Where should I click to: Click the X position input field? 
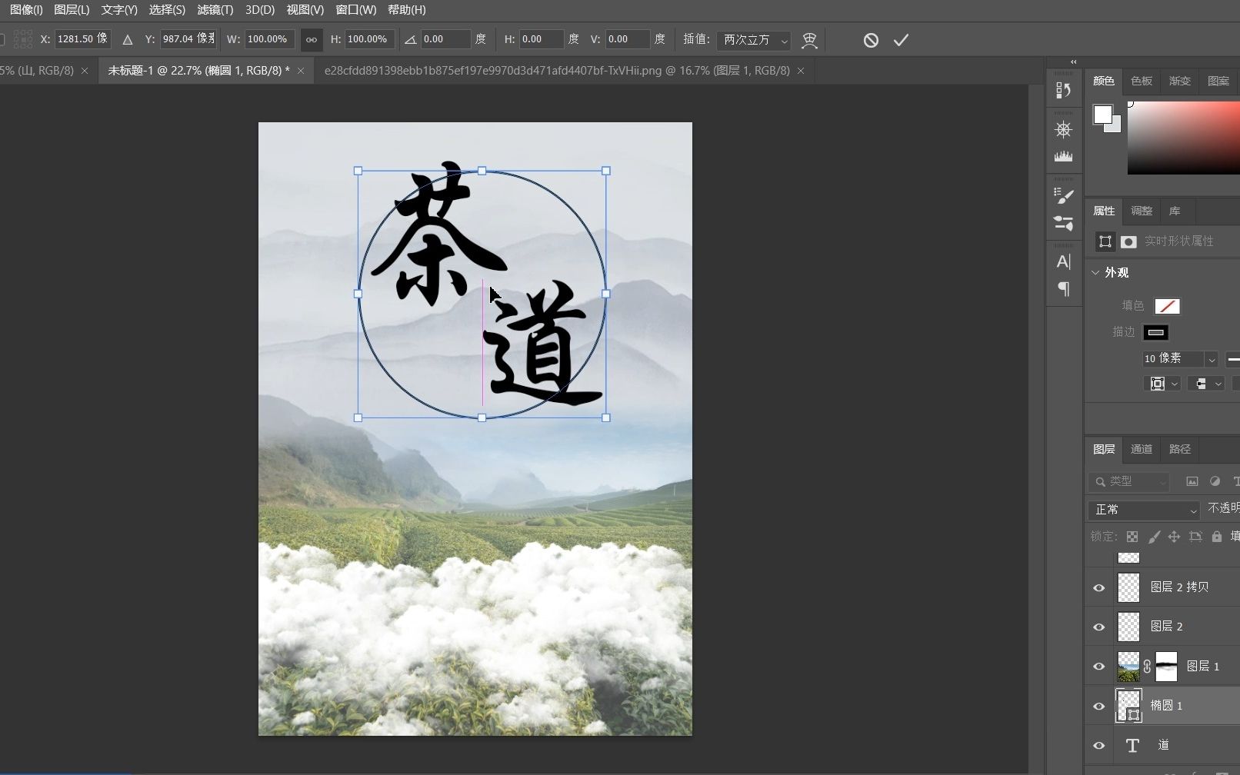pyautogui.click(x=83, y=39)
